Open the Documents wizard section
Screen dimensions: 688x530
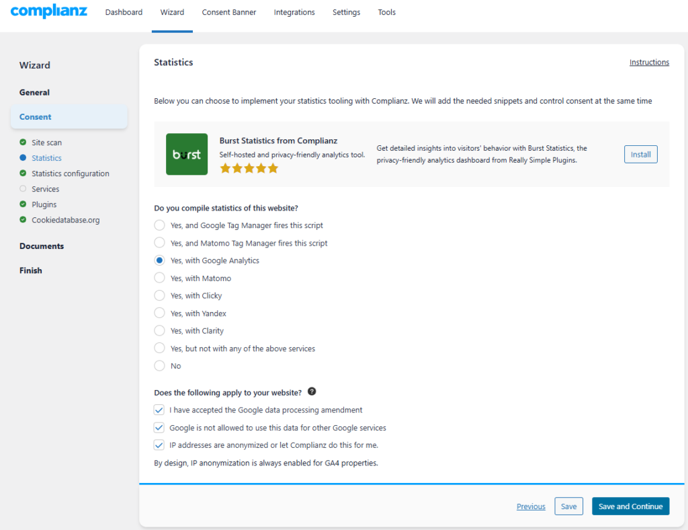[41, 246]
